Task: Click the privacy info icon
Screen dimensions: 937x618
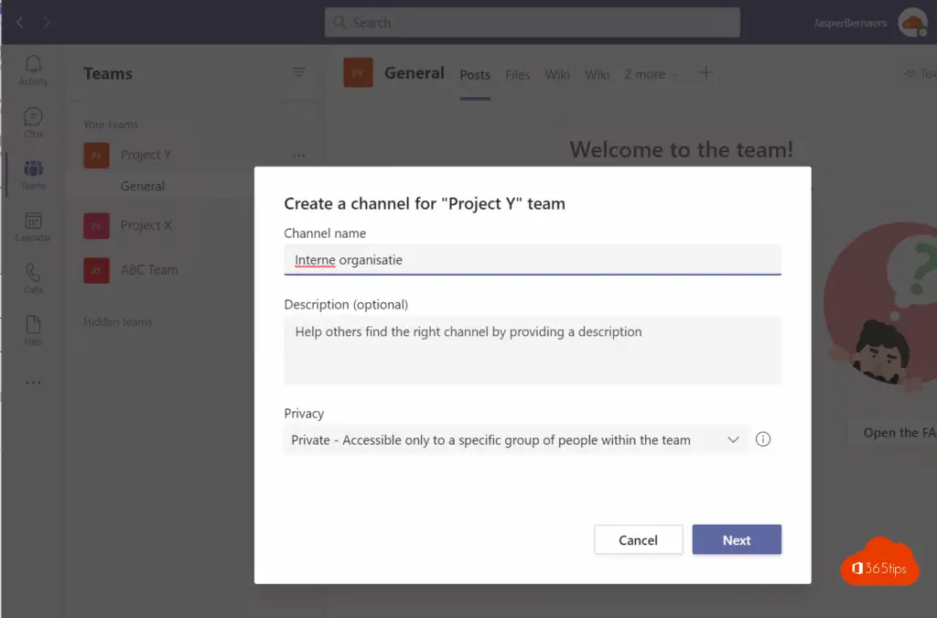Action: pos(763,439)
